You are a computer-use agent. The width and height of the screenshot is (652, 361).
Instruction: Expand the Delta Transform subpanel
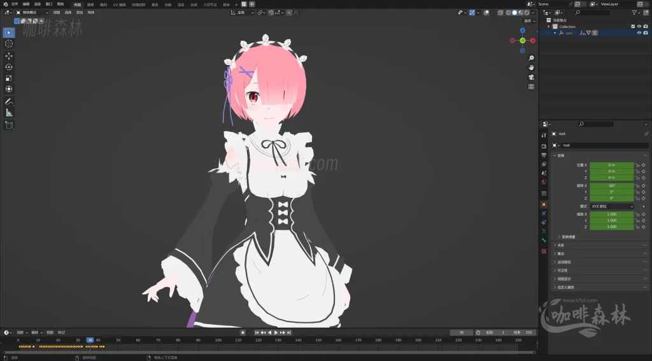tap(559, 237)
